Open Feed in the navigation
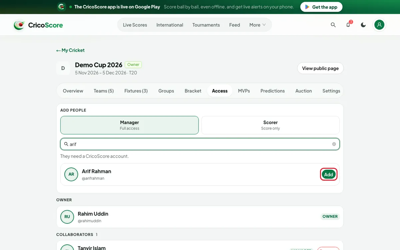 (235, 25)
